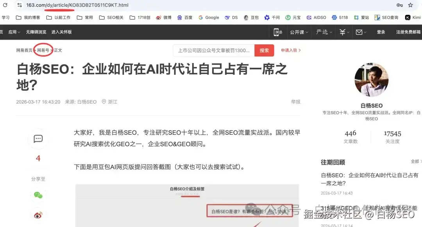Focus the article search input field
422x227 pixels.
click(214, 51)
